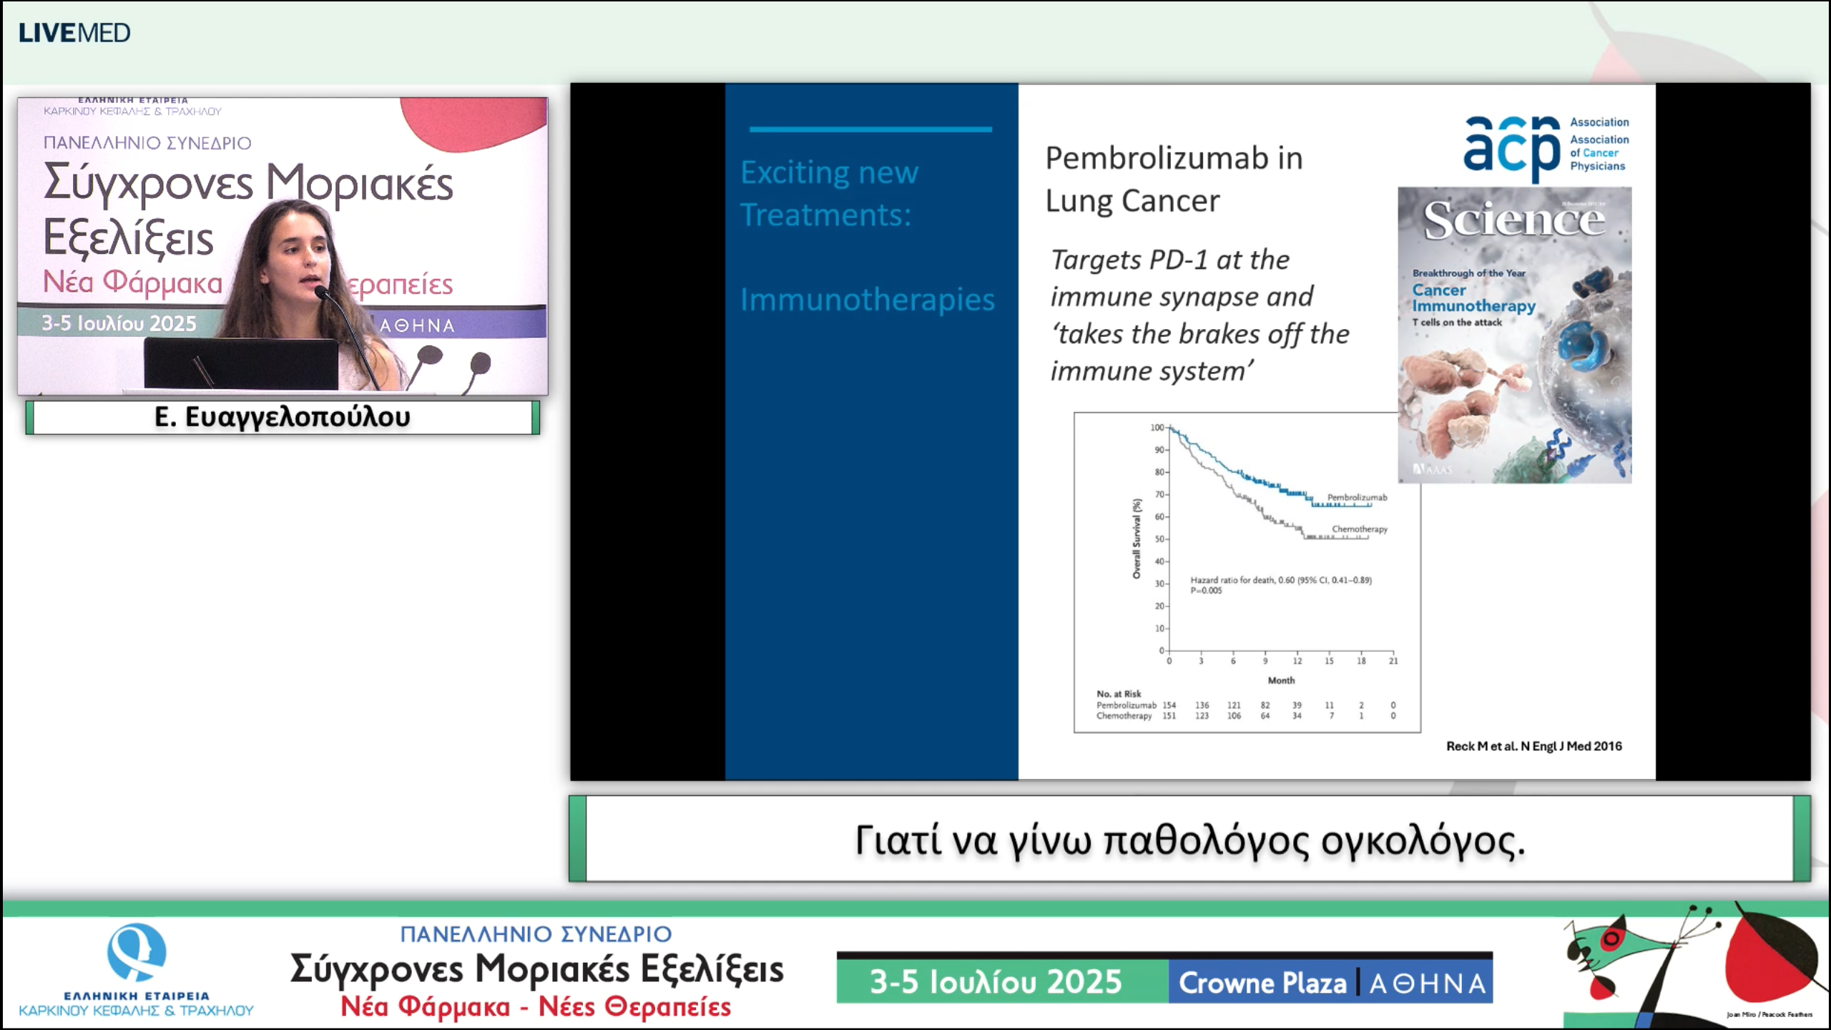Click the talk title caption bar

(x=1189, y=839)
